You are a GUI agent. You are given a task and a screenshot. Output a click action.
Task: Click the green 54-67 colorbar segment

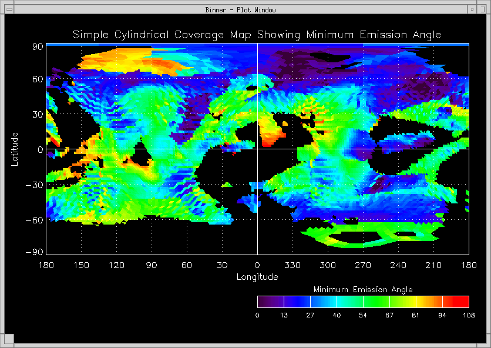point(376,302)
